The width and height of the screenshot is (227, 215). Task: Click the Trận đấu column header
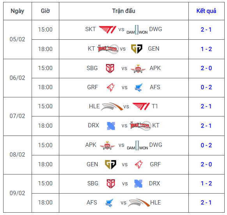124,11
